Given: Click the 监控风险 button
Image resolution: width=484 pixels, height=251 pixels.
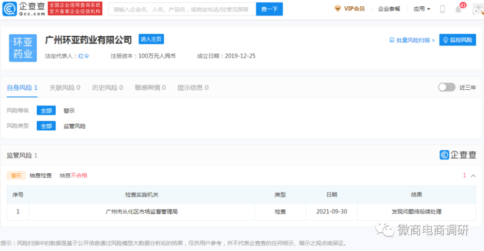Looking at the screenshot, I should (x=457, y=40).
